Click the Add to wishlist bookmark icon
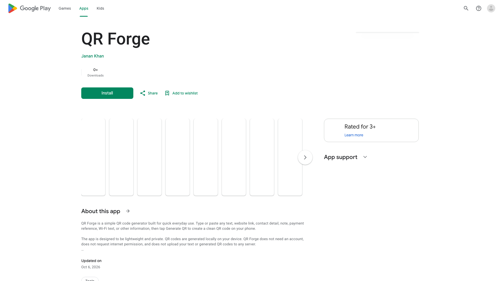 tap(167, 93)
